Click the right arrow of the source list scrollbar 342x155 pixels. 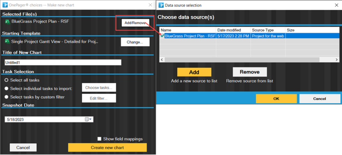(x=336, y=60)
